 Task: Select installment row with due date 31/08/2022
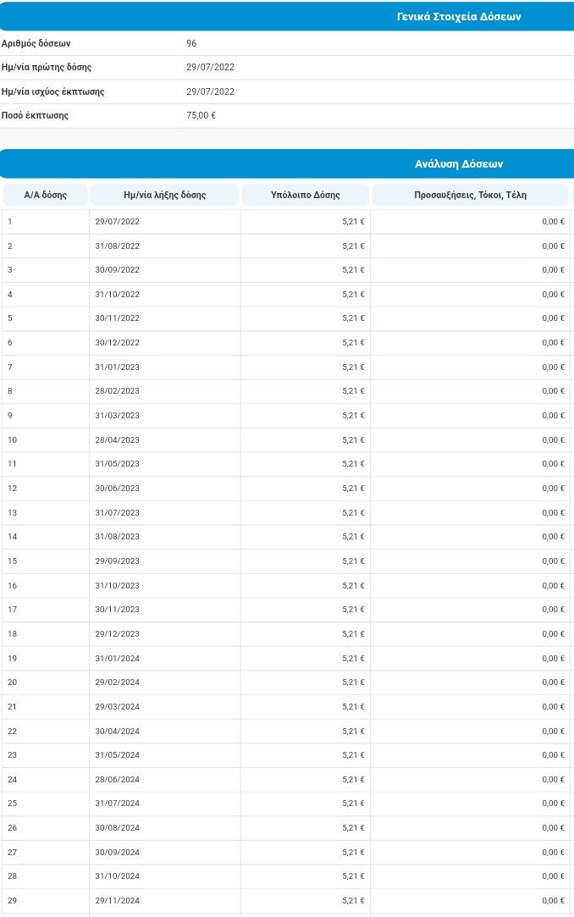tap(117, 246)
